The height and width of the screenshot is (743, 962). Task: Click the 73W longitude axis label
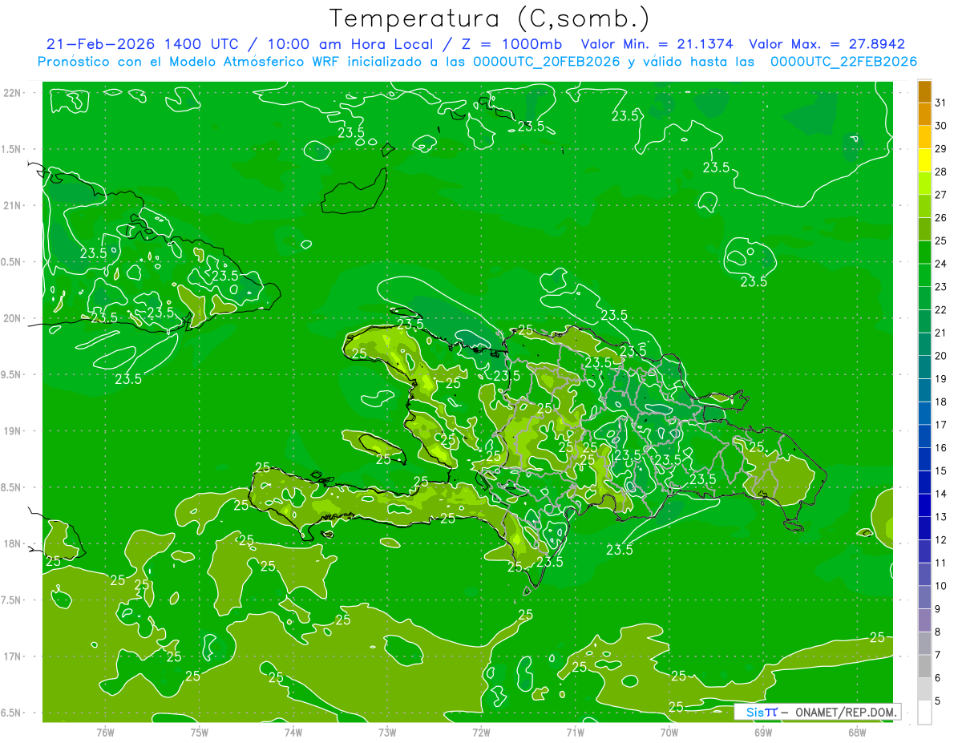pos(387,732)
